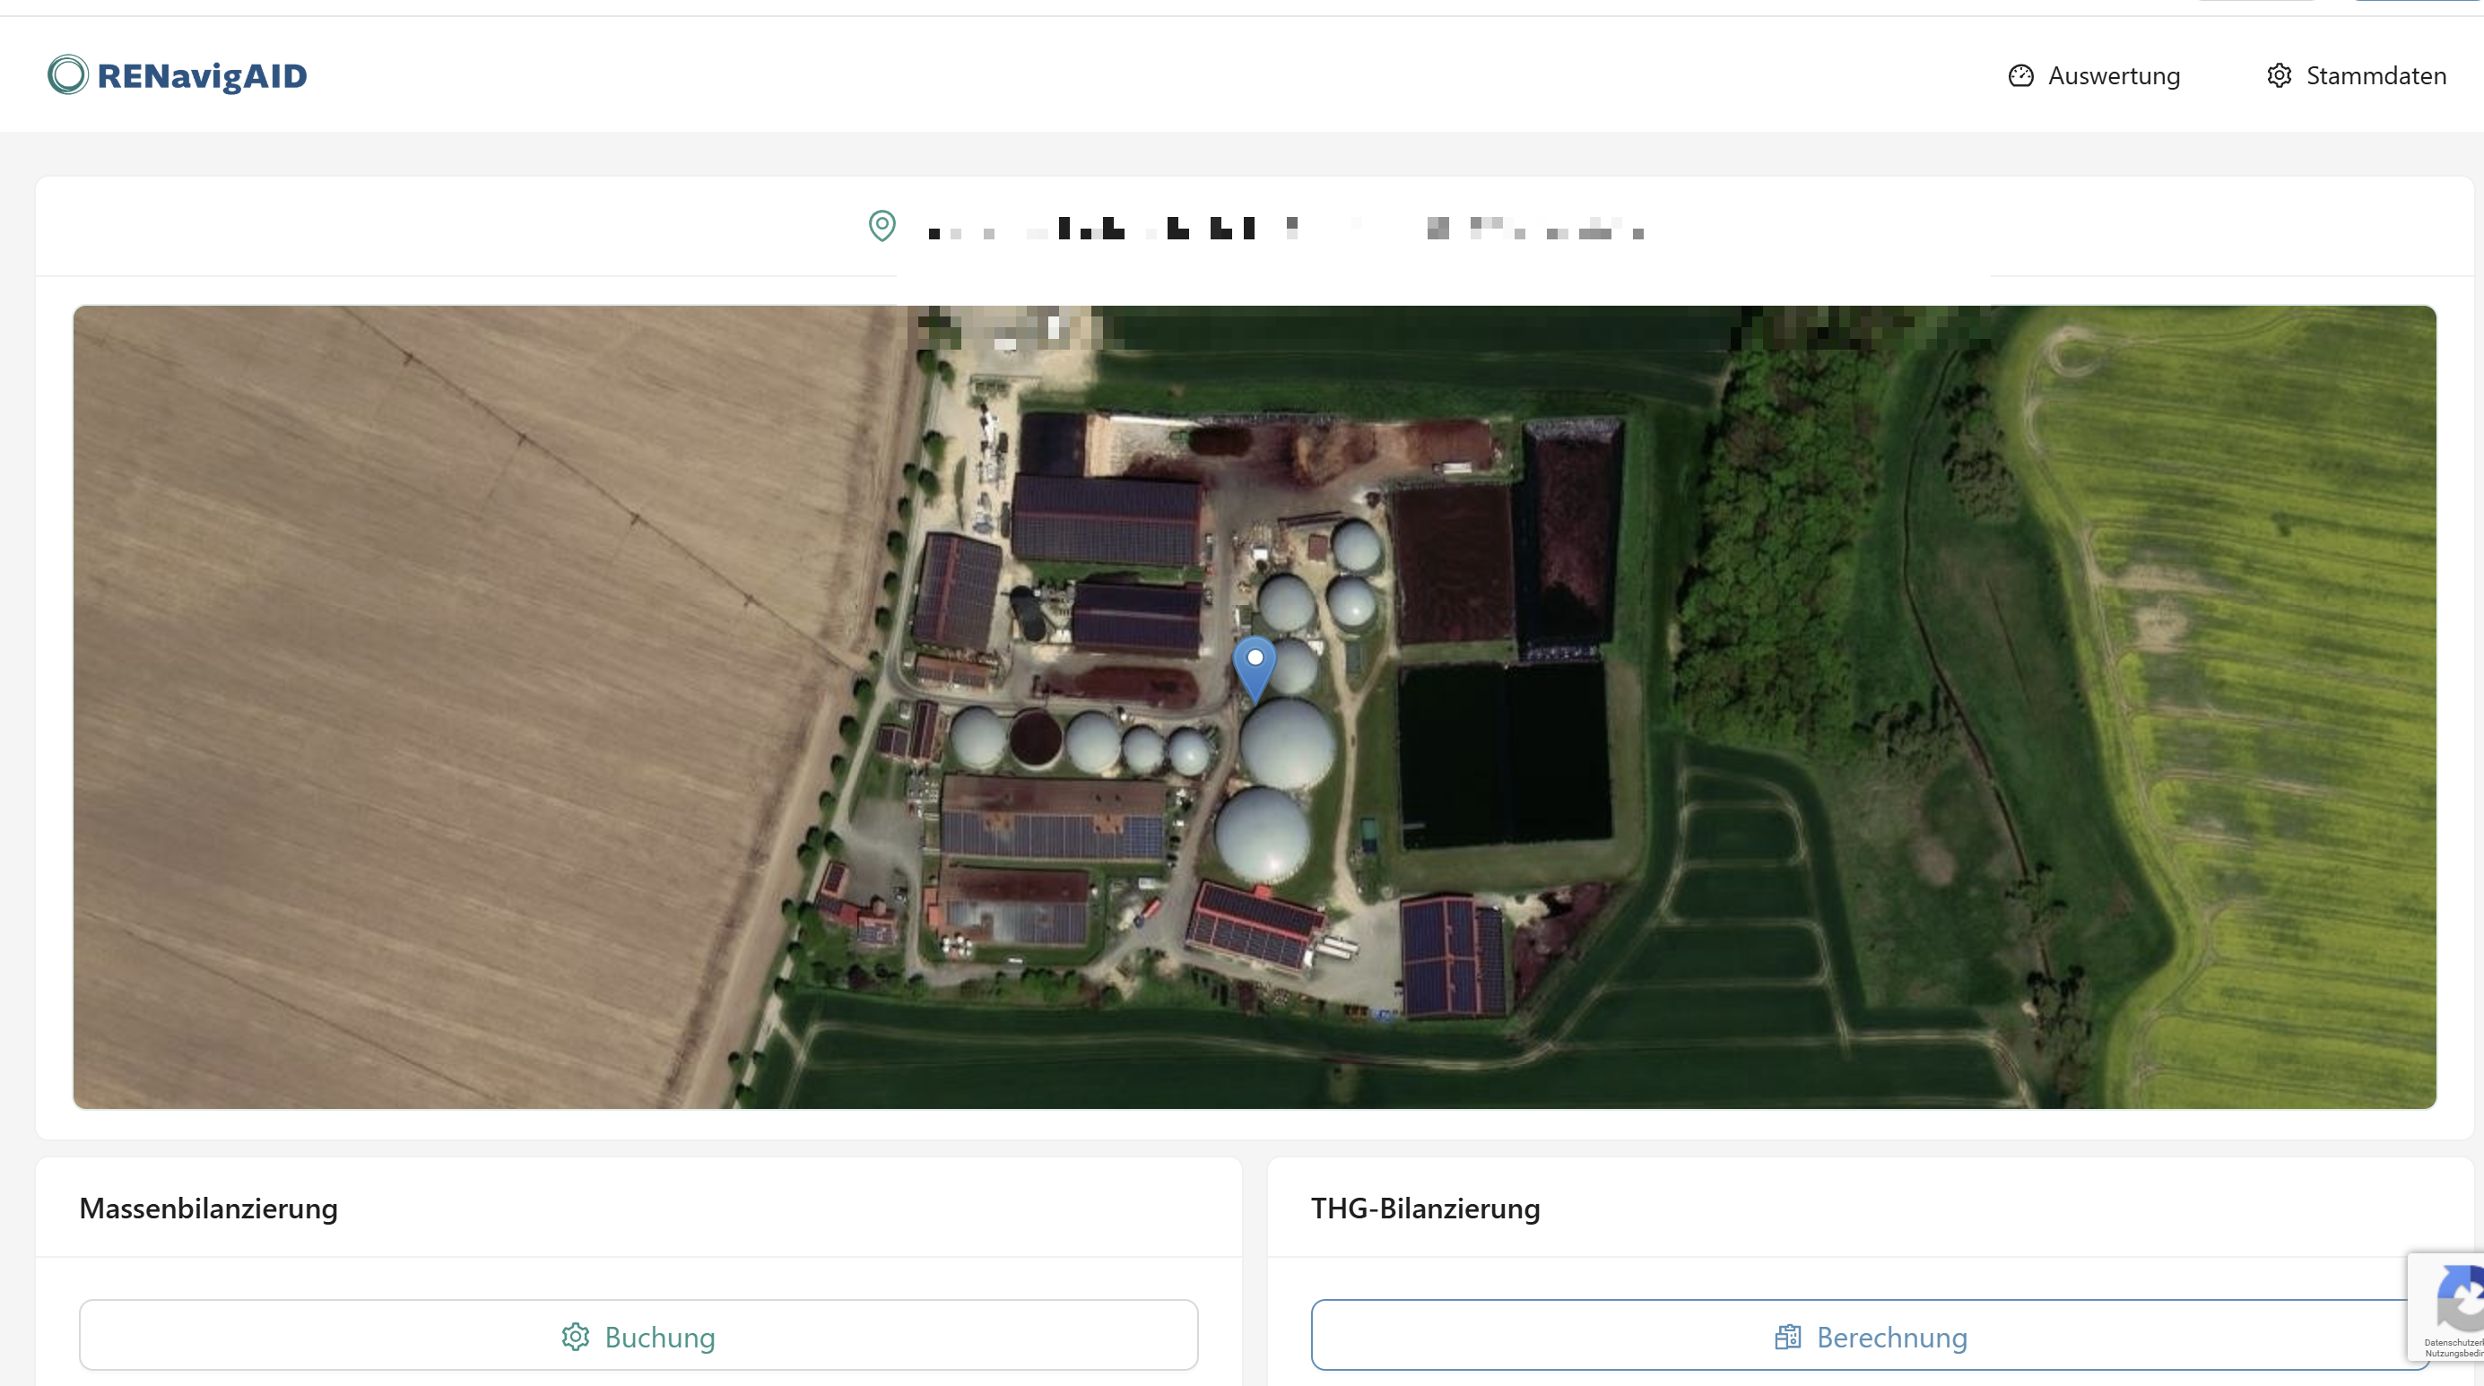Click the Stammdaten gear icon
The width and height of the screenshot is (2484, 1386).
click(2279, 76)
